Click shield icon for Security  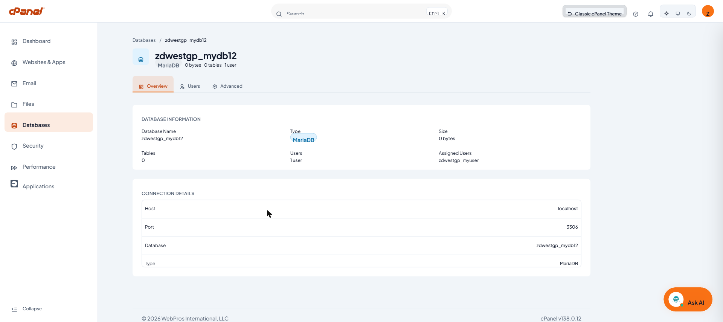coord(14,147)
